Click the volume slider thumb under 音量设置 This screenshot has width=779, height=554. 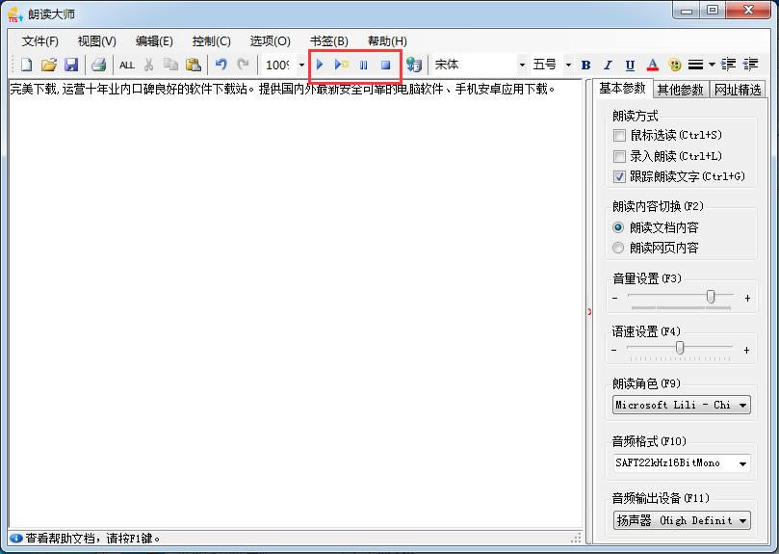[711, 297]
